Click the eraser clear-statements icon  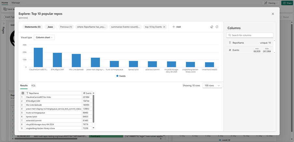point(212,27)
